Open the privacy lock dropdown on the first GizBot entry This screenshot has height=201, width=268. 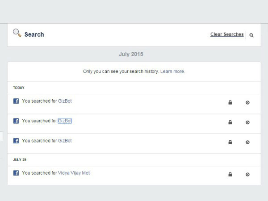[x=230, y=103]
